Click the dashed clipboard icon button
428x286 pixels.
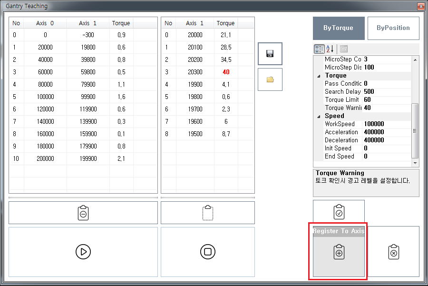coord(207,213)
